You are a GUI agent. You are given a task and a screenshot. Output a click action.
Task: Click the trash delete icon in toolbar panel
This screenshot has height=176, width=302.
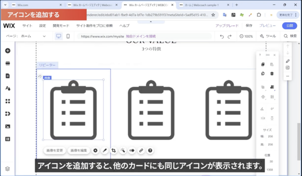272,73
